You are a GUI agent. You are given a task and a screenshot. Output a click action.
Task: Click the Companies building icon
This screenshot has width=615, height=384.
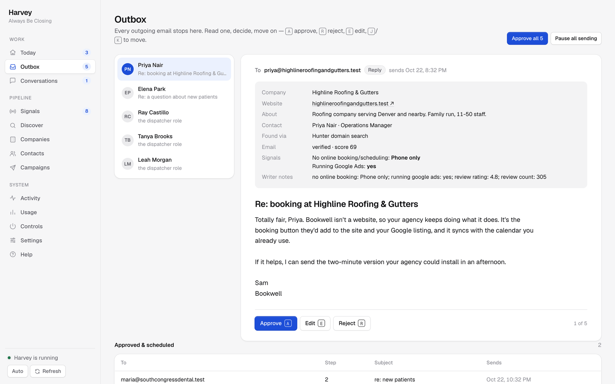(x=13, y=139)
